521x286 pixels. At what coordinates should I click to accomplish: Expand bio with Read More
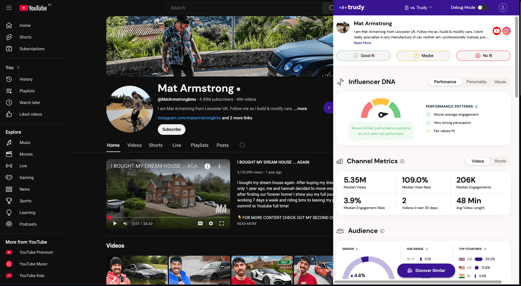tap(362, 43)
